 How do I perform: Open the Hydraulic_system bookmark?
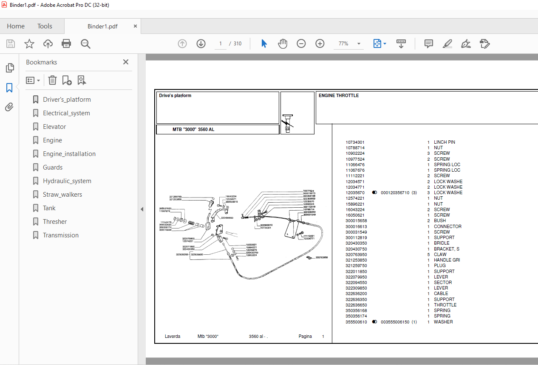click(x=67, y=181)
